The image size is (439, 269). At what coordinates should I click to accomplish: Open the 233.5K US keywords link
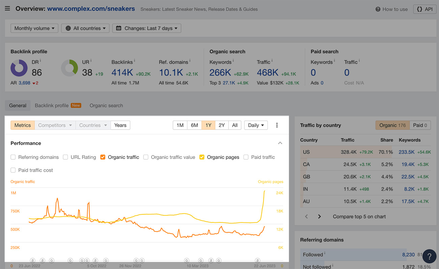click(407, 152)
